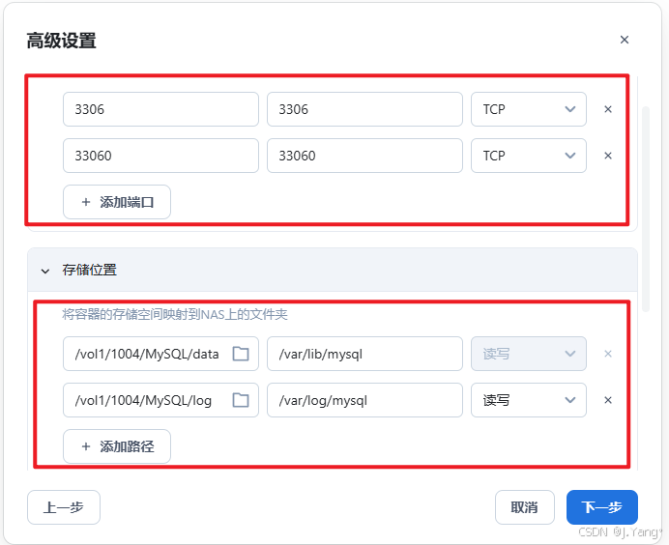Click the dialog's vertical scrollbar

tap(646, 209)
